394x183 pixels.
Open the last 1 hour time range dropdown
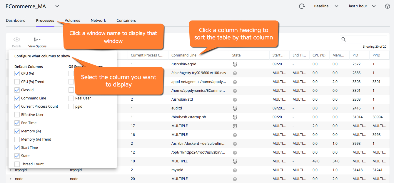[x=362, y=6]
